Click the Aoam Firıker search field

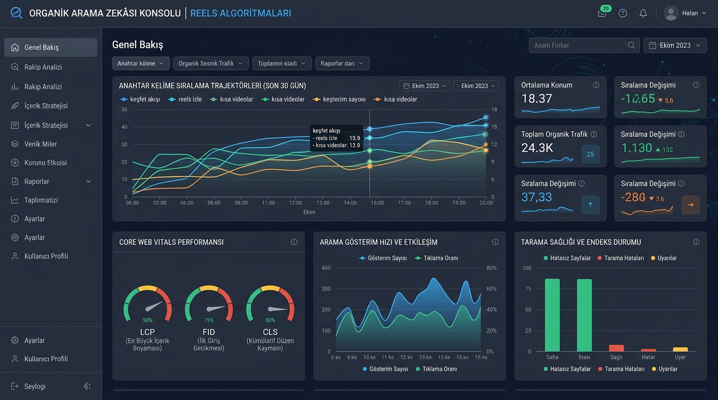click(x=584, y=45)
